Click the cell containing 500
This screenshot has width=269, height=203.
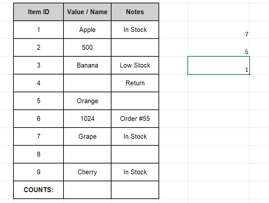pos(87,48)
